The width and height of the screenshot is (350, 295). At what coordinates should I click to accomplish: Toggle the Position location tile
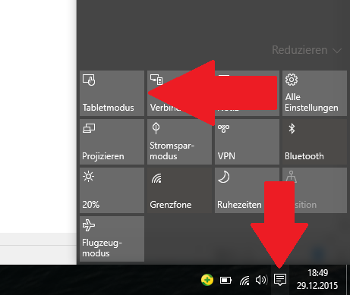click(314, 190)
